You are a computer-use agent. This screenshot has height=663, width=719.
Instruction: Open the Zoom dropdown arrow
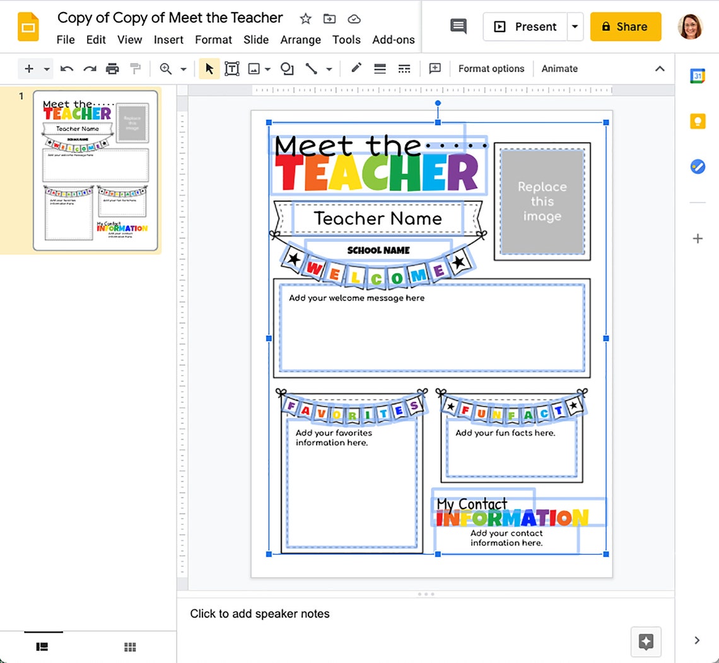point(183,69)
